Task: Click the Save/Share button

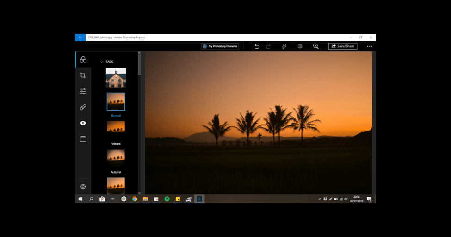Action: click(x=343, y=46)
